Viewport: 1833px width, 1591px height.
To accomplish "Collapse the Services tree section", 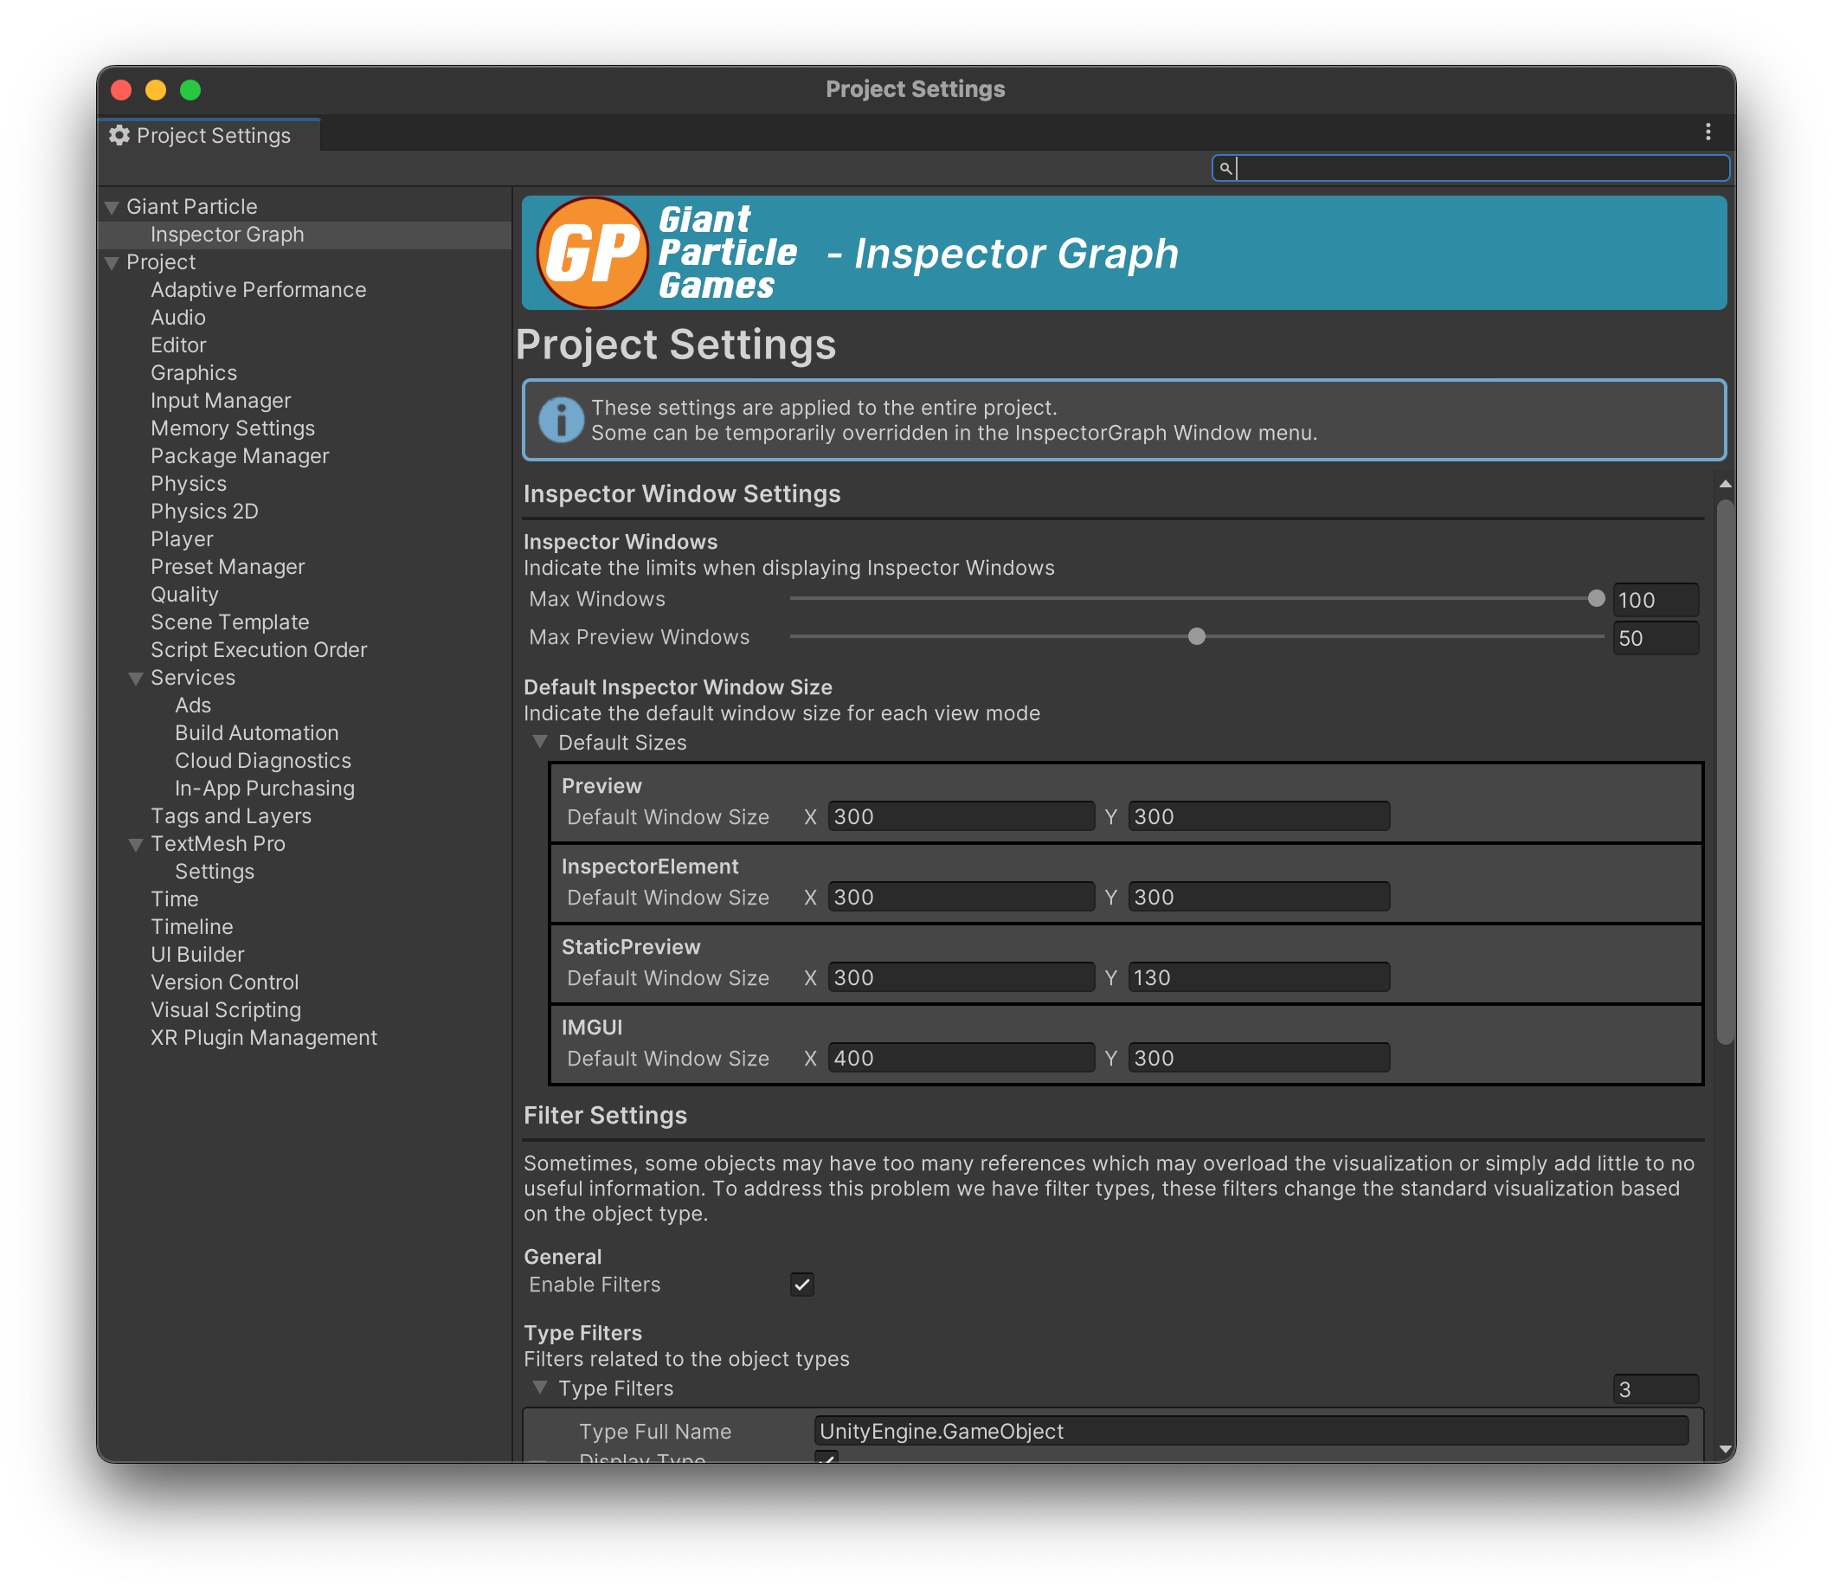I will point(136,680).
